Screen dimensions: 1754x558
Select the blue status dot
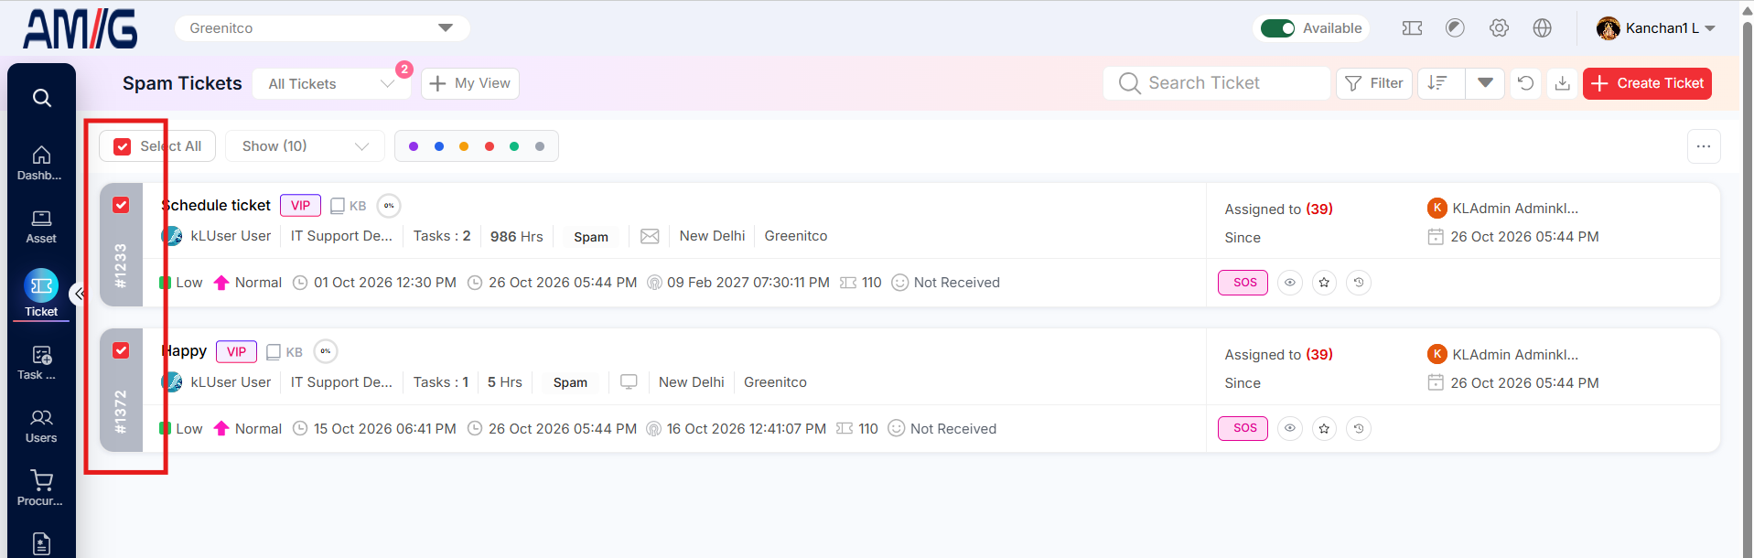coord(439,146)
